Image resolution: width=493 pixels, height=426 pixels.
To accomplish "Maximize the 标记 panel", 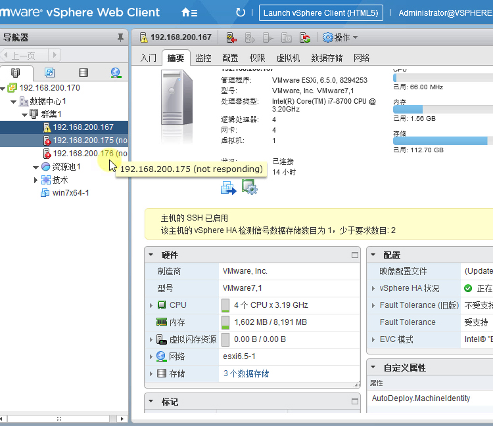I will click(x=355, y=402).
